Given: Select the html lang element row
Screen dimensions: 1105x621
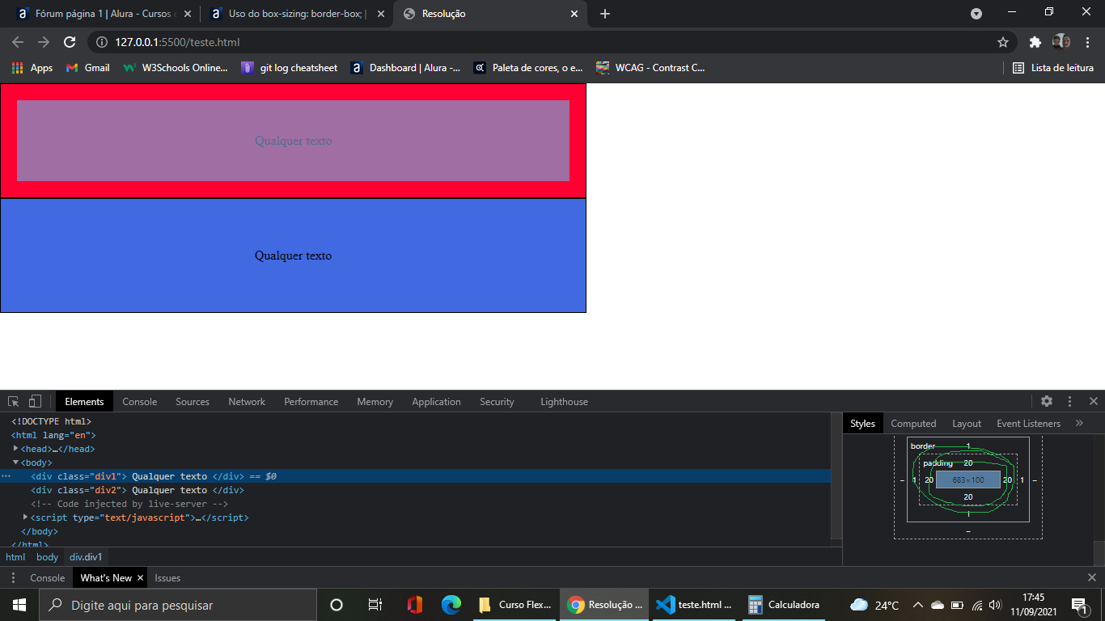Looking at the screenshot, I should (415, 435).
